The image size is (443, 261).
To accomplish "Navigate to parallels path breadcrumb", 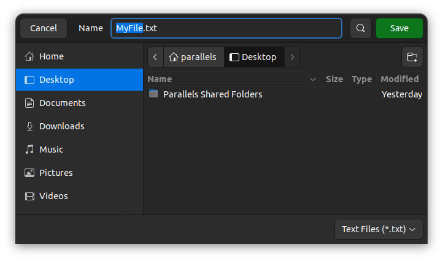I will (x=193, y=57).
